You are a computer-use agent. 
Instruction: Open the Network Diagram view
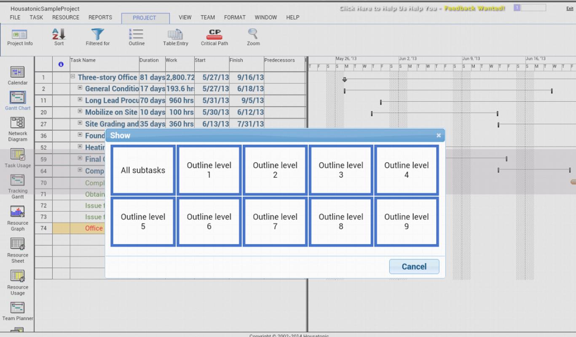pyautogui.click(x=18, y=129)
